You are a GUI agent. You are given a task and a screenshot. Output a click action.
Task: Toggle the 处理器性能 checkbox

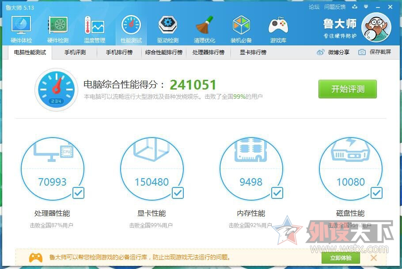pos(78,193)
